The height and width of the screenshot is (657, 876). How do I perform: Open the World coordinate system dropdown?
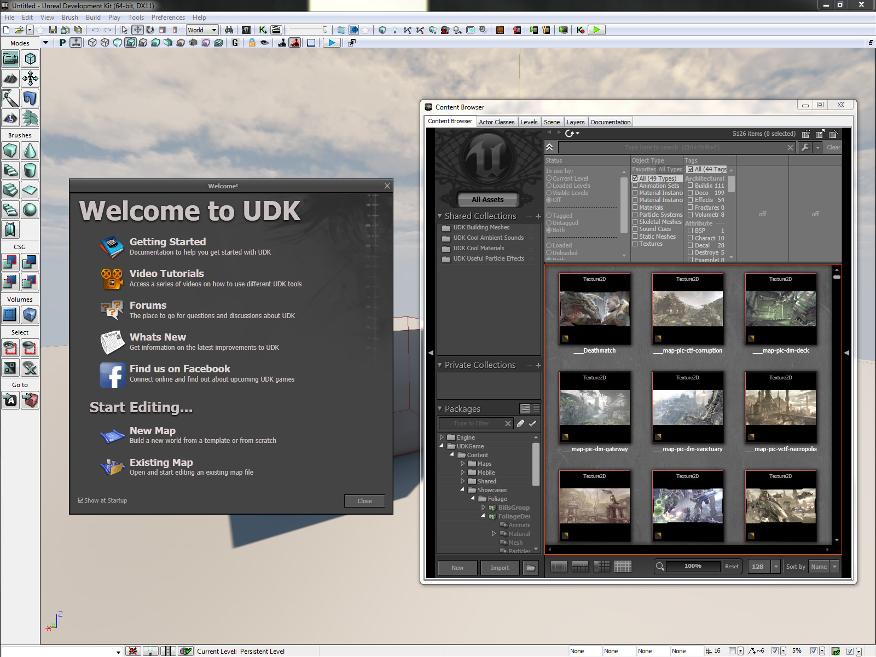(x=202, y=30)
